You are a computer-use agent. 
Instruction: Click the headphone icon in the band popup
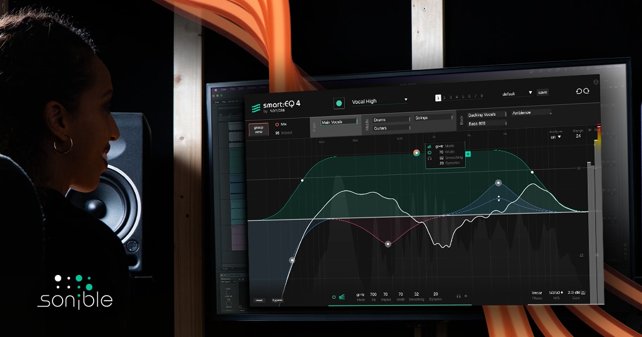pyautogui.click(x=430, y=158)
